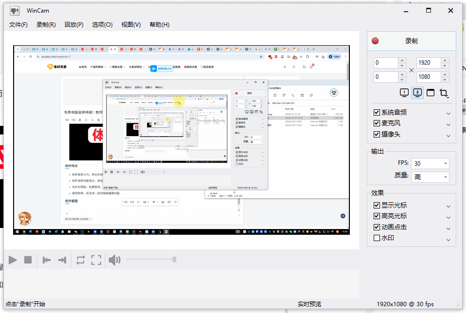Play the recorded video preview
Screen dimensions: 466x313
(13, 260)
